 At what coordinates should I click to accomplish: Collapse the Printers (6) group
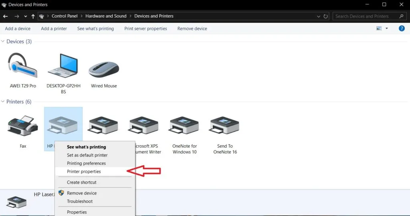point(3,102)
